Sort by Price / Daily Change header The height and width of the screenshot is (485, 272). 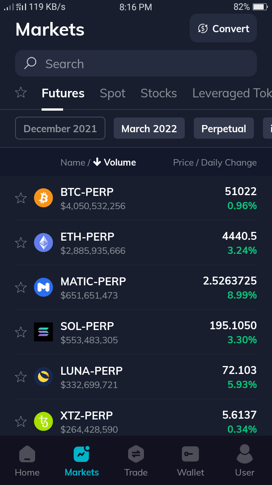click(215, 163)
